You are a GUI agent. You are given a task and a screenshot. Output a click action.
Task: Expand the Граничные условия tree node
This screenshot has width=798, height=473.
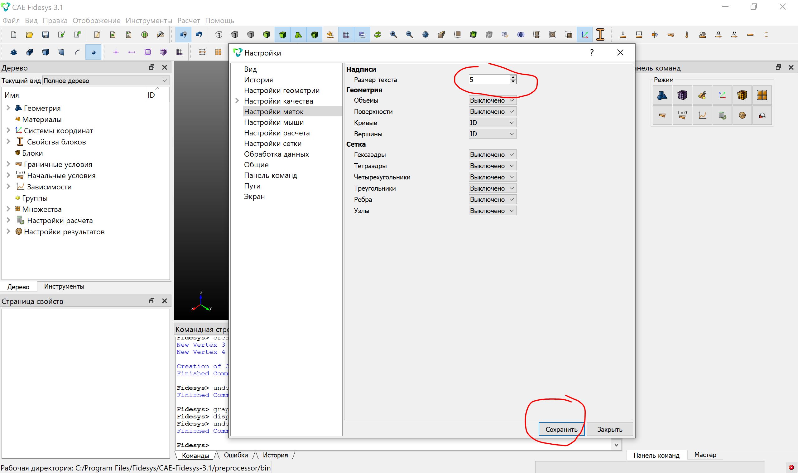pos(8,164)
